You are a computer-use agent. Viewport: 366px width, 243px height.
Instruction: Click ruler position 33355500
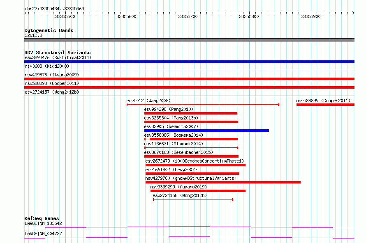(65, 16)
